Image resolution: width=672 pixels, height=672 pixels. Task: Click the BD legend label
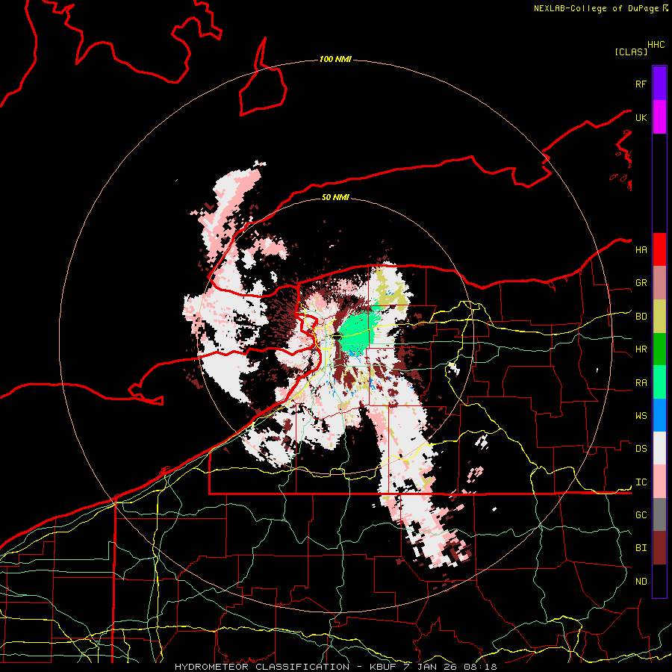(x=641, y=317)
